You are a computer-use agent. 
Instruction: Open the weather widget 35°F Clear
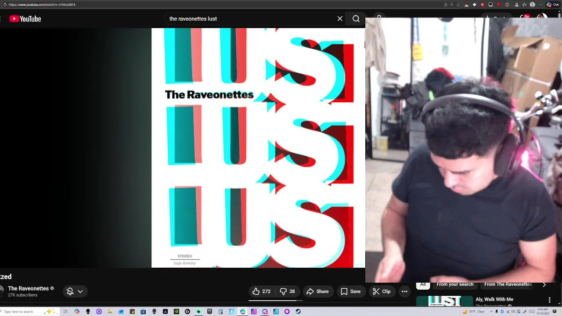(473, 312)
